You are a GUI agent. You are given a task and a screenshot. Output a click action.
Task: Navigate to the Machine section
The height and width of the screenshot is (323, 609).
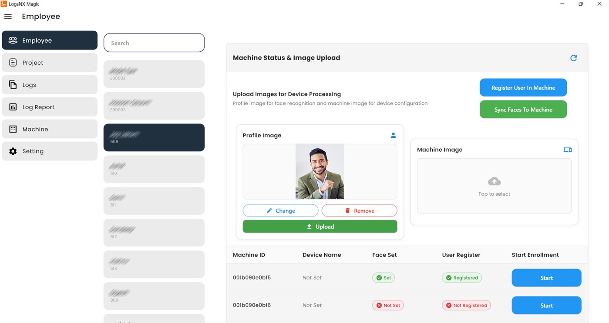(x=50, y=129)
